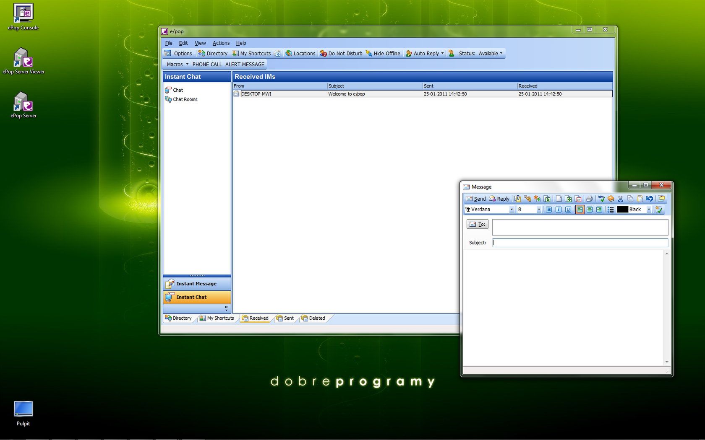
Task: Open the Macros dropdown
Action: click(x=178, y=64)
